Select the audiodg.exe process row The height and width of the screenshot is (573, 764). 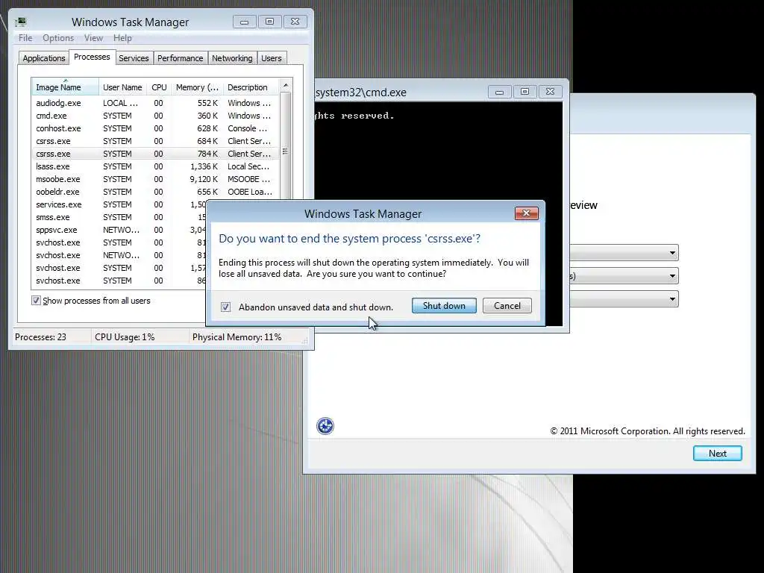coord(155,103)
